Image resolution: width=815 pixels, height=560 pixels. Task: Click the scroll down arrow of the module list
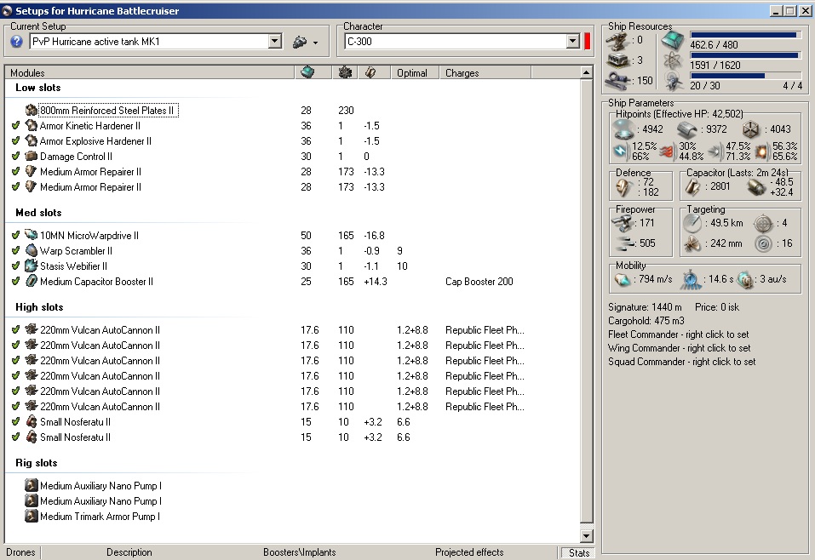point(586,536)
